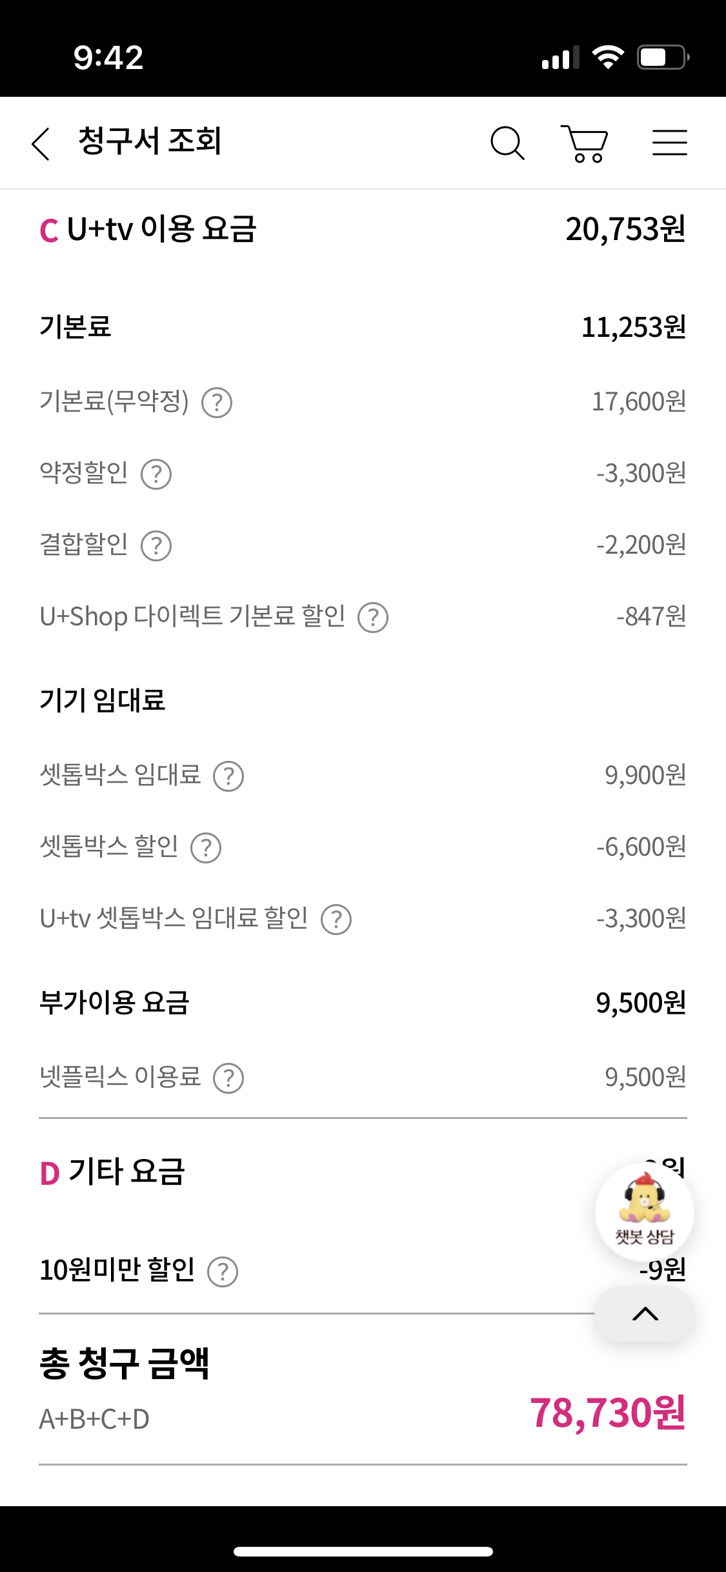Show help for 기본료(무약정)
Image resolution: width=726 pixels, height=1572 pixels.
[217, 403]
